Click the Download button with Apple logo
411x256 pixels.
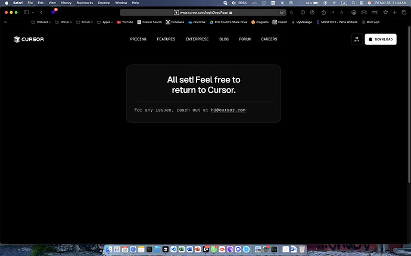381,39
